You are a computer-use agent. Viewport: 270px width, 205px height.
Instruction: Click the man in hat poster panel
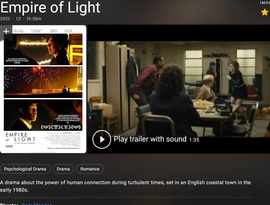[43, 115]
